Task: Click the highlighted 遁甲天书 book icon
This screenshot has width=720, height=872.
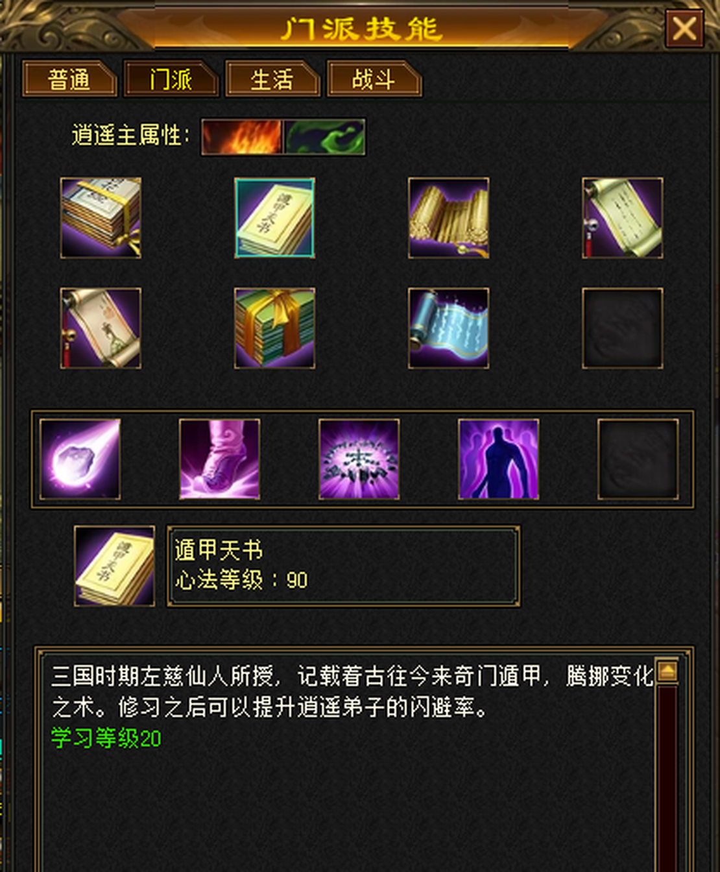Action: point(274,218)
